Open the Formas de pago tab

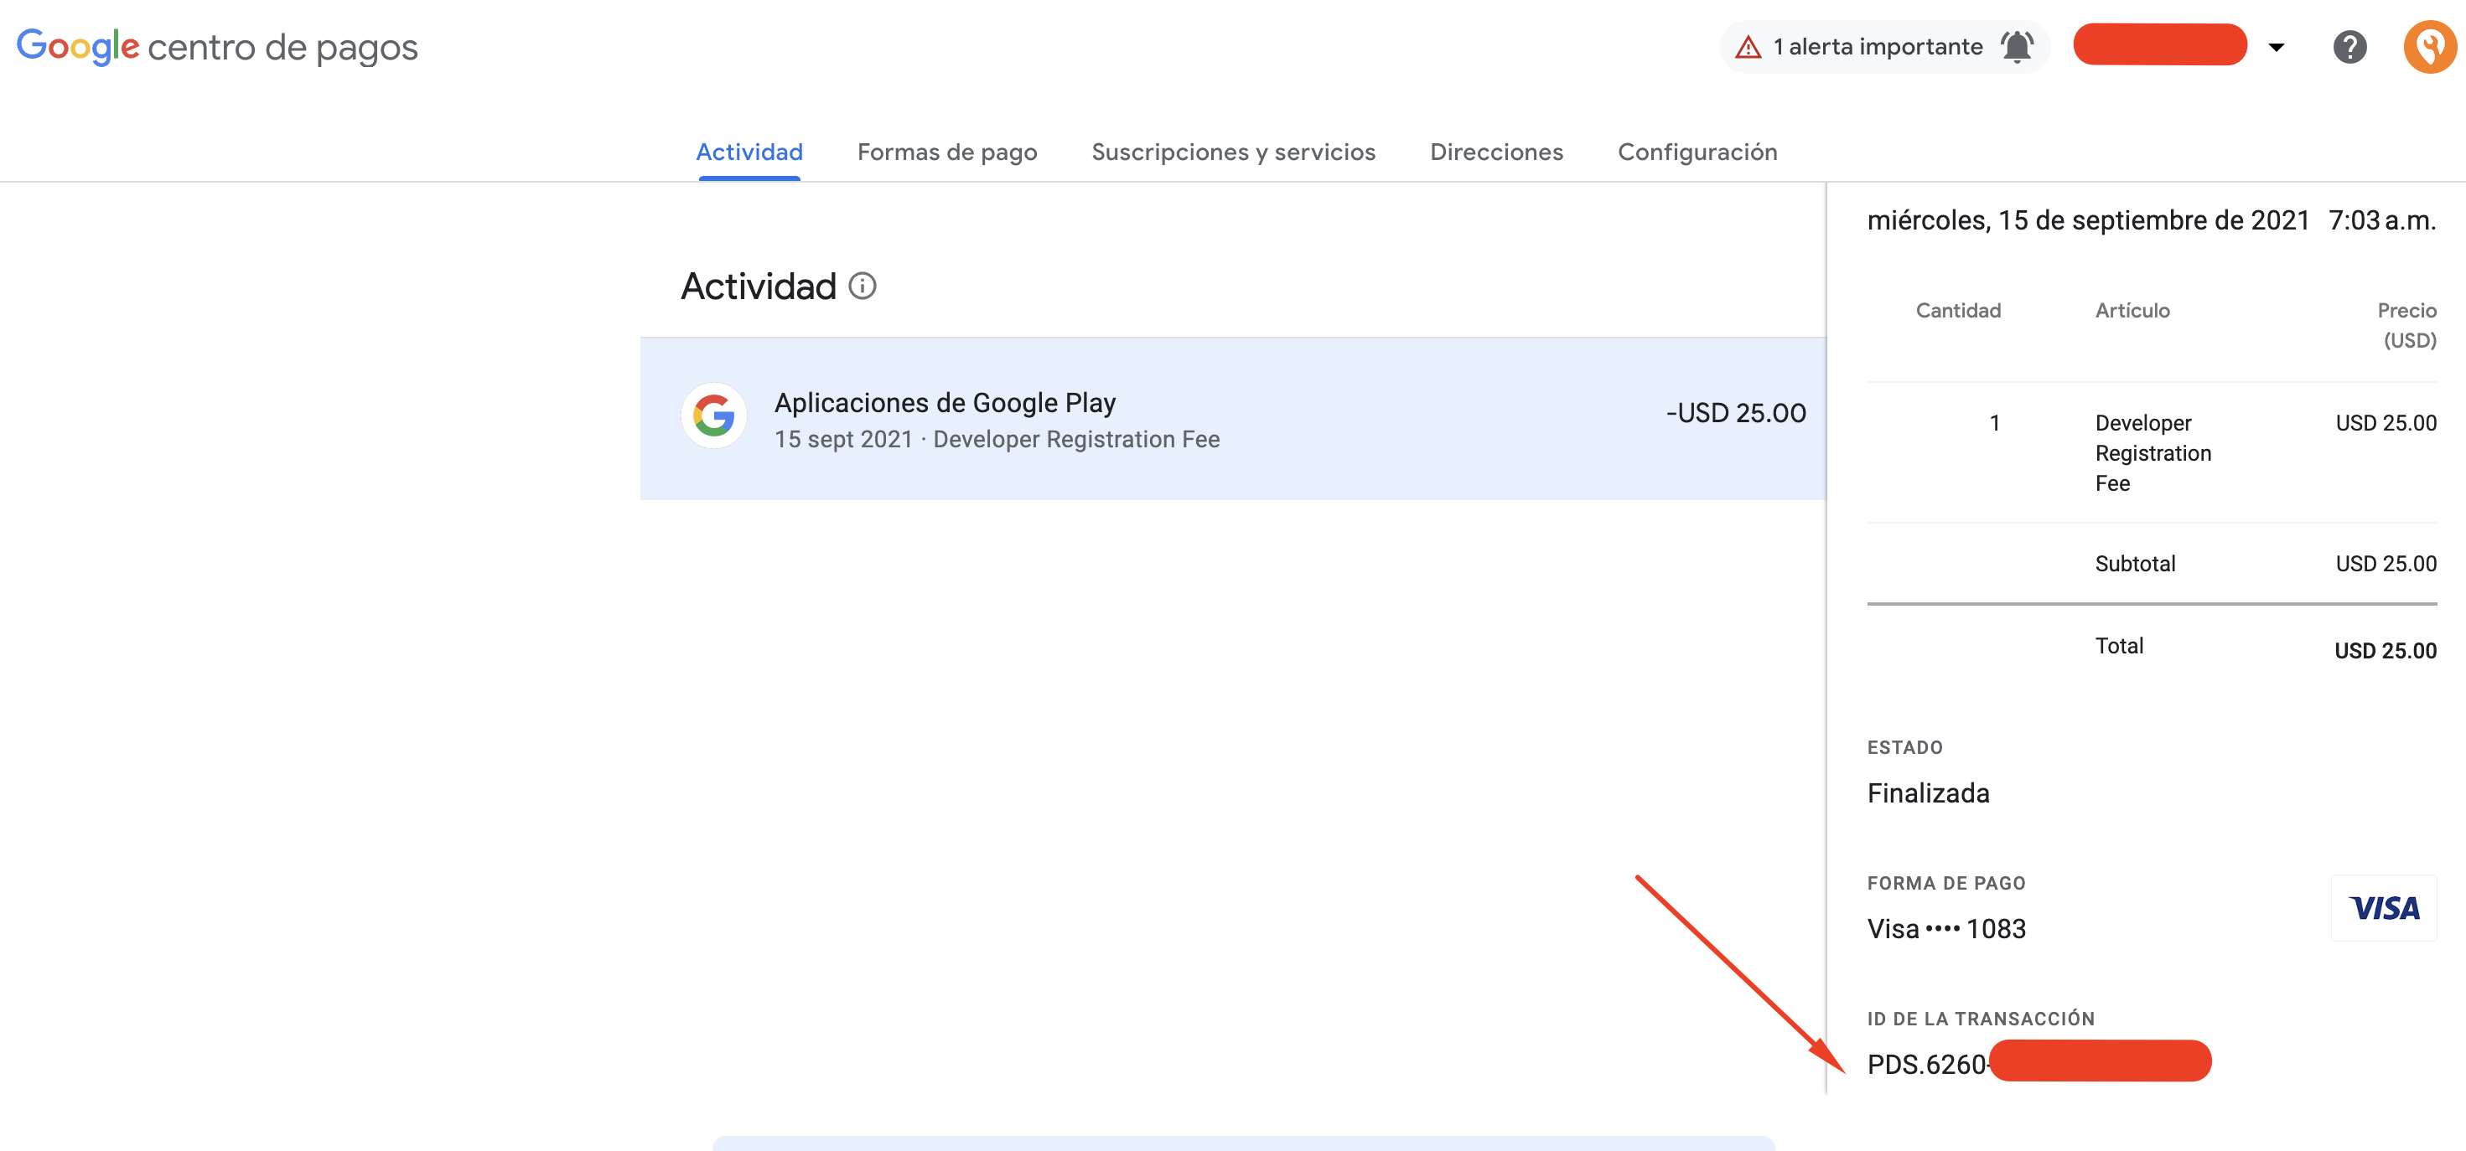[x=947, y=152]
